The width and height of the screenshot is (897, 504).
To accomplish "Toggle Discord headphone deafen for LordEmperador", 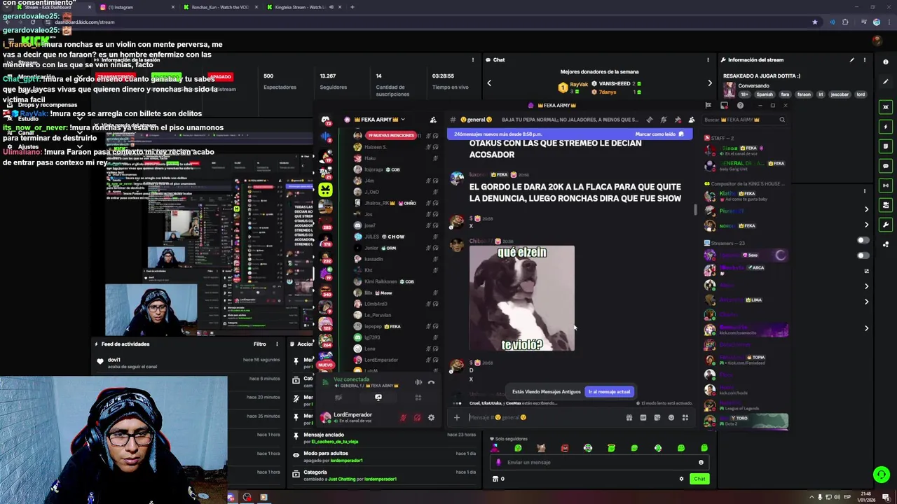I will pyautogui.click(x=417, y=418).
